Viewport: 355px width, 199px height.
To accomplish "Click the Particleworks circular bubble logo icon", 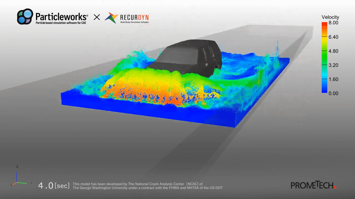I will [25, 17].
